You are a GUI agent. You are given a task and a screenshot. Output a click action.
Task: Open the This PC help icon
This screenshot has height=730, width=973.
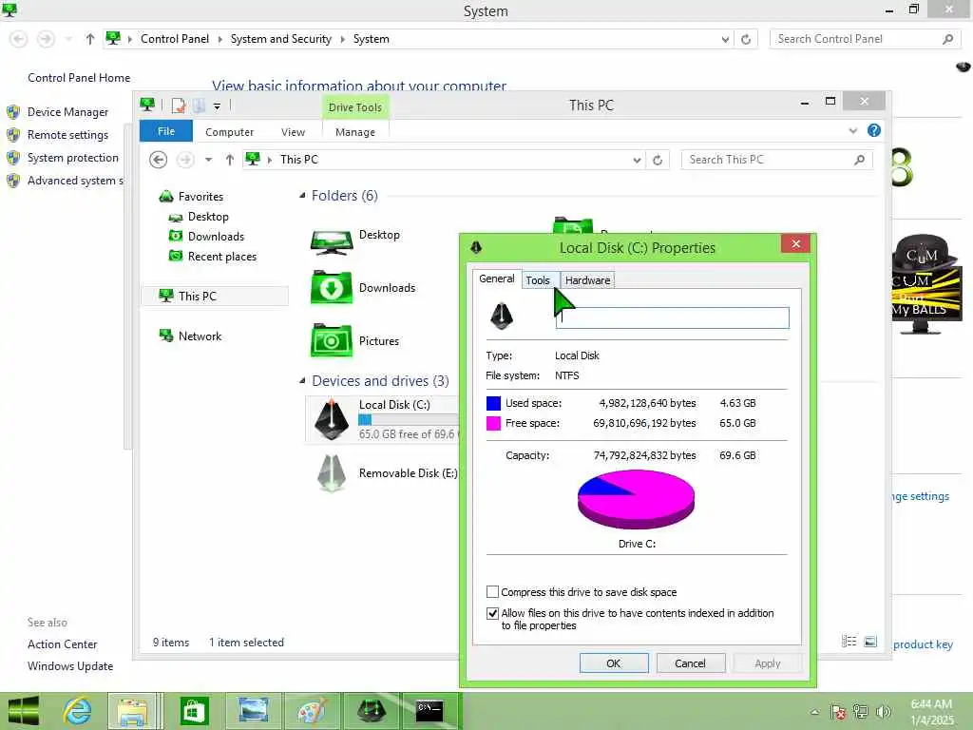click(874, 130)
